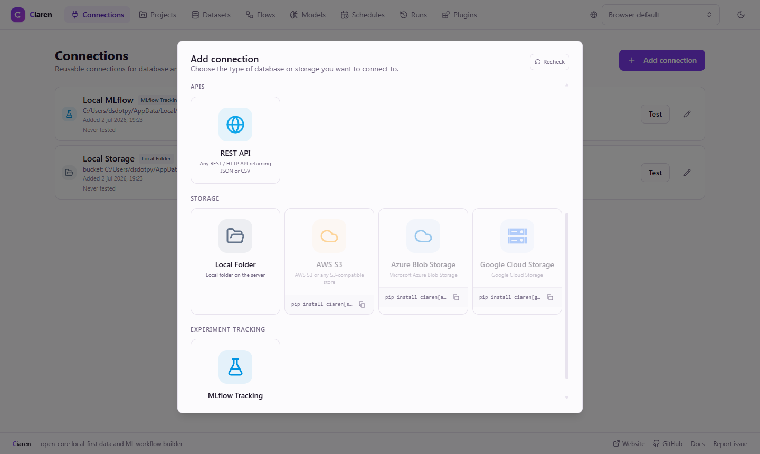Image resolution: width=760 pixels, height=454 pixels.
Task: Click the MLflow Tracking card title
Action: [235, 395]
